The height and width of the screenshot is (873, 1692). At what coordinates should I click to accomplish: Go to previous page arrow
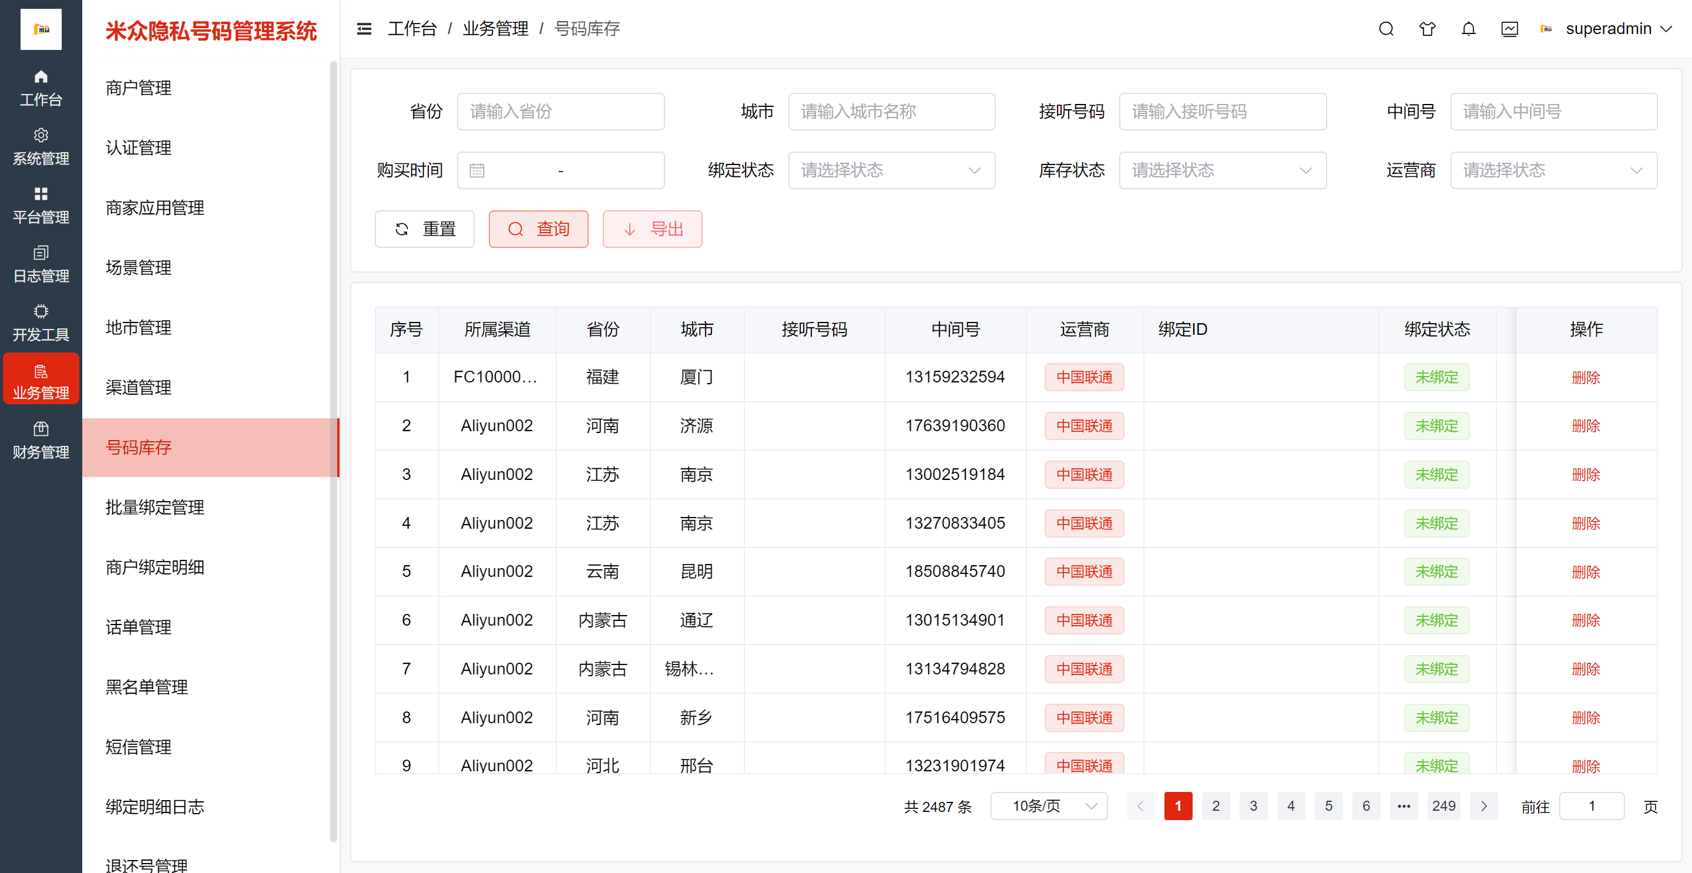click(x=1140, y=806)
